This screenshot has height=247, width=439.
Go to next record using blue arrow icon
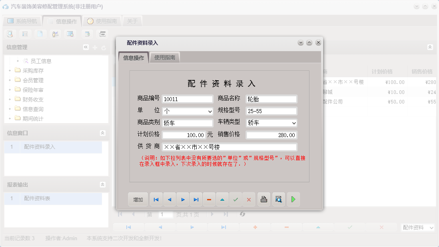(x=183, y=199)
